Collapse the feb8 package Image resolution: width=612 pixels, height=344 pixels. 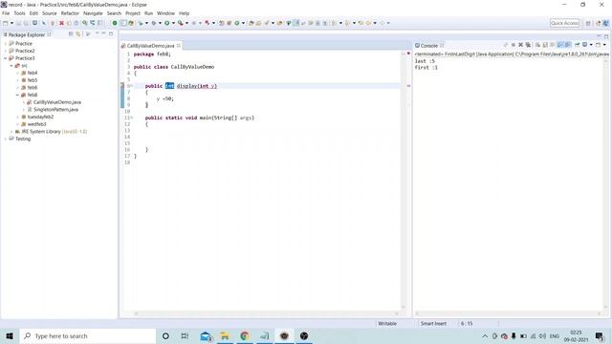click(x=17, y=96)
